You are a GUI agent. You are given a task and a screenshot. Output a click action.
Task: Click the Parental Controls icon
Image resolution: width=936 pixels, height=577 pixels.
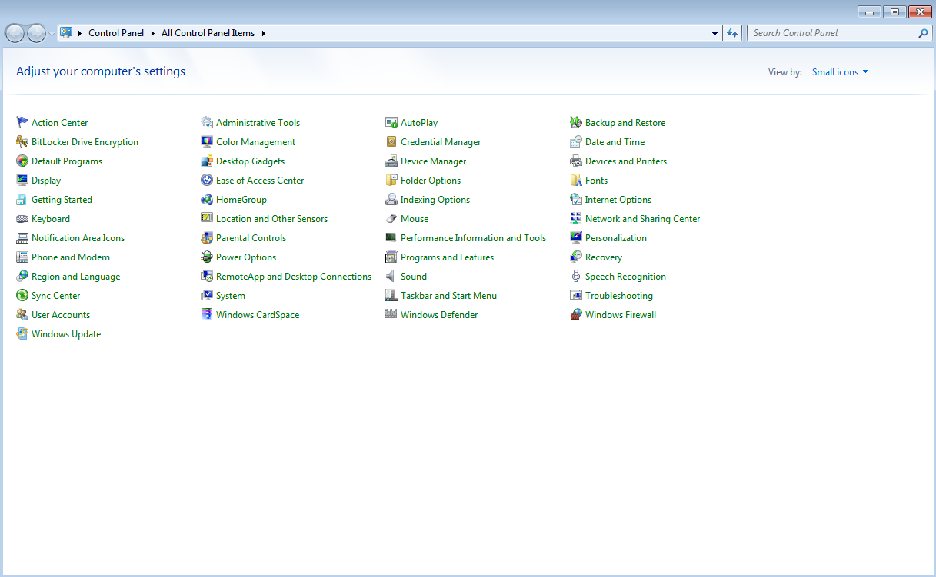coord(207,237)
